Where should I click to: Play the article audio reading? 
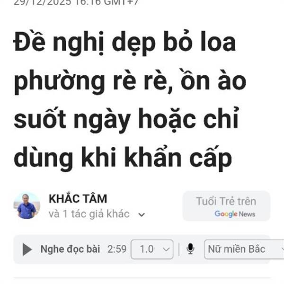(x=27, y=249)
